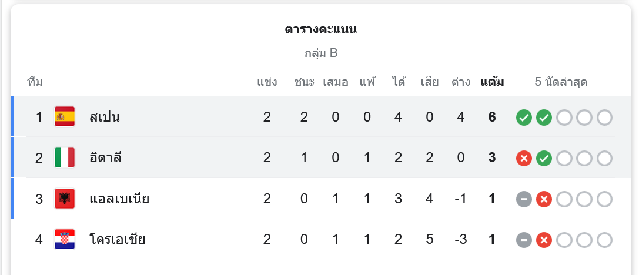This screenshot has height=275, width=639.
Task: Click the แต้ม points column header
Action: pos(492,82)
